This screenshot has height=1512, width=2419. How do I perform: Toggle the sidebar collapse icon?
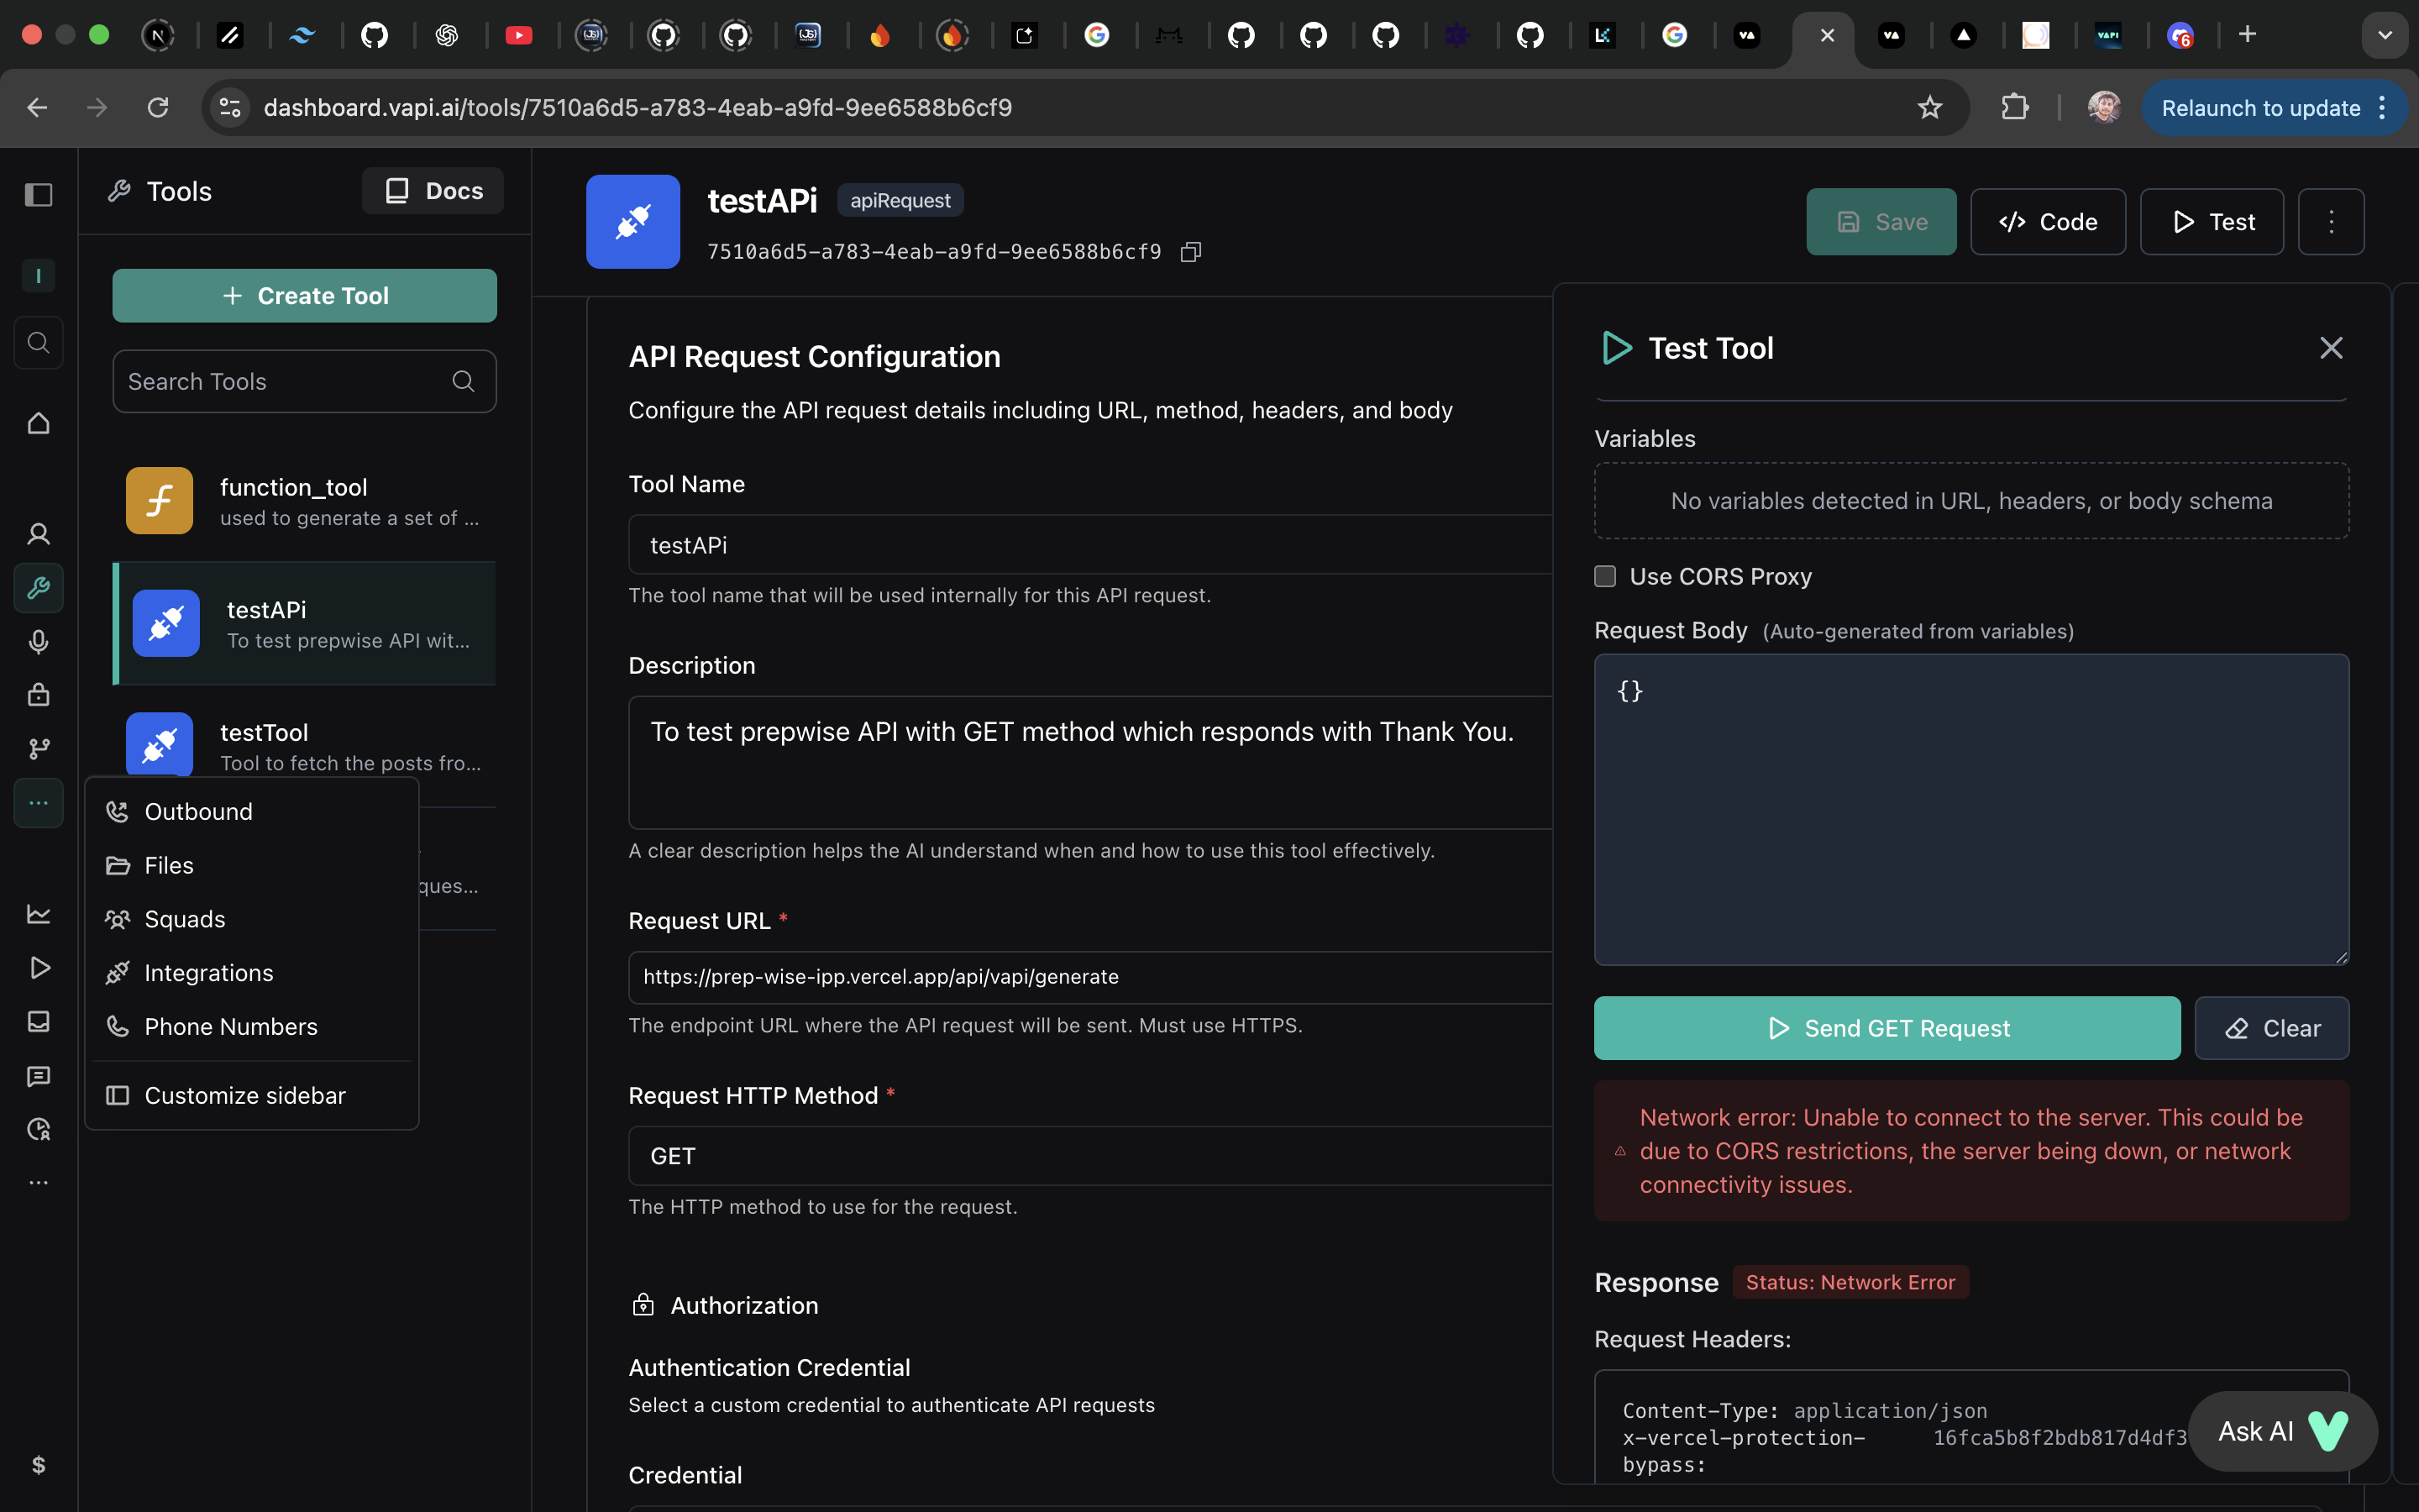click(x=38, y=194)
